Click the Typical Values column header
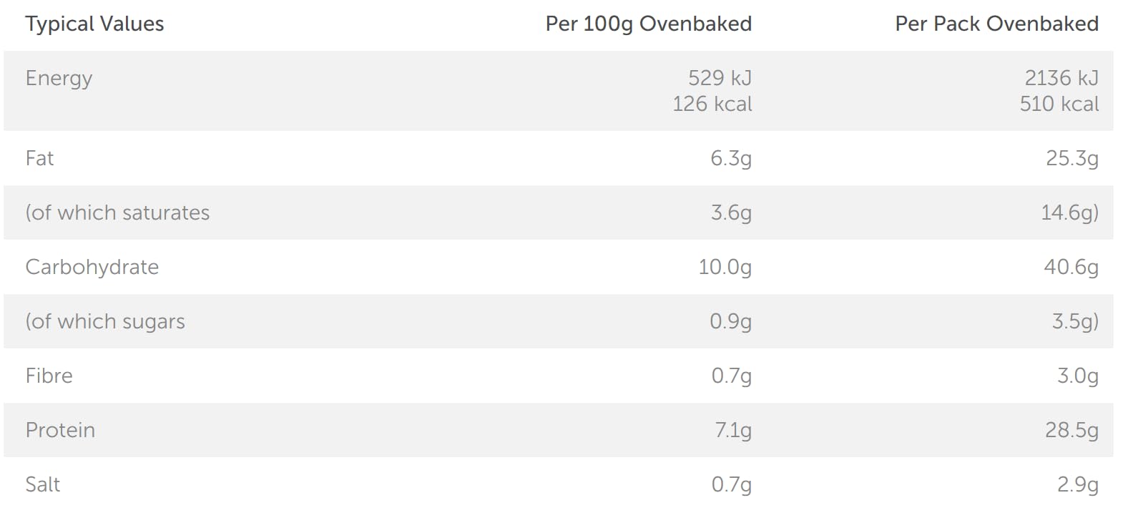1123x518 pixels. [x=94, y=24]
